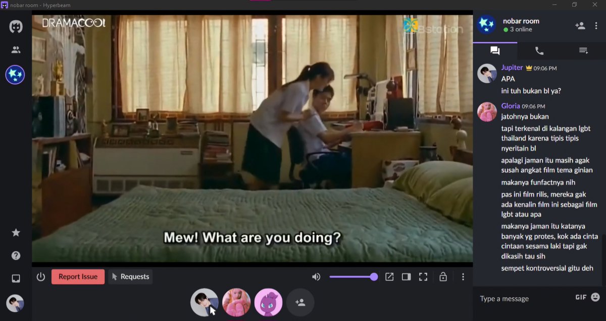Screen dimensions: 606x321
Task: Mute the volume speaker icon
Action: click(316, 277)
